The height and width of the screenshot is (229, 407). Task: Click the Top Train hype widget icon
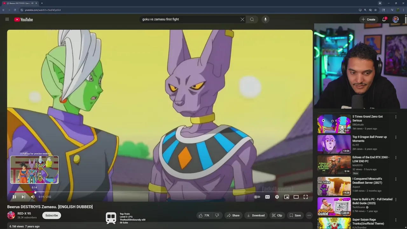(x=111, y=218)
